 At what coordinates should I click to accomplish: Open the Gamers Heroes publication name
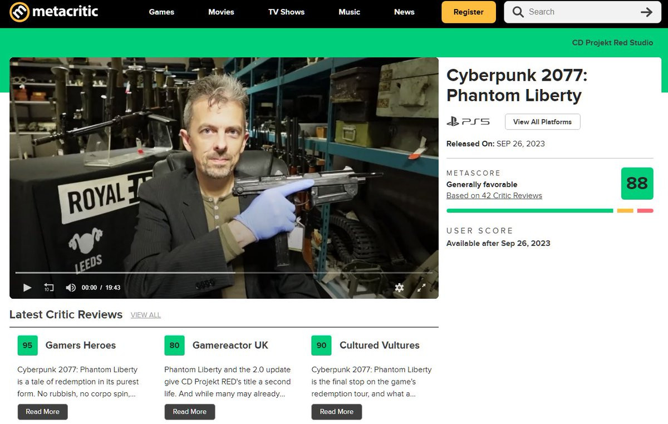(x=81, y=346)
